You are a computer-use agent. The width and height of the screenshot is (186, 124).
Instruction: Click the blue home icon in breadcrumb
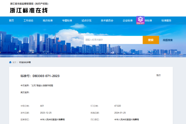[10, 62]
